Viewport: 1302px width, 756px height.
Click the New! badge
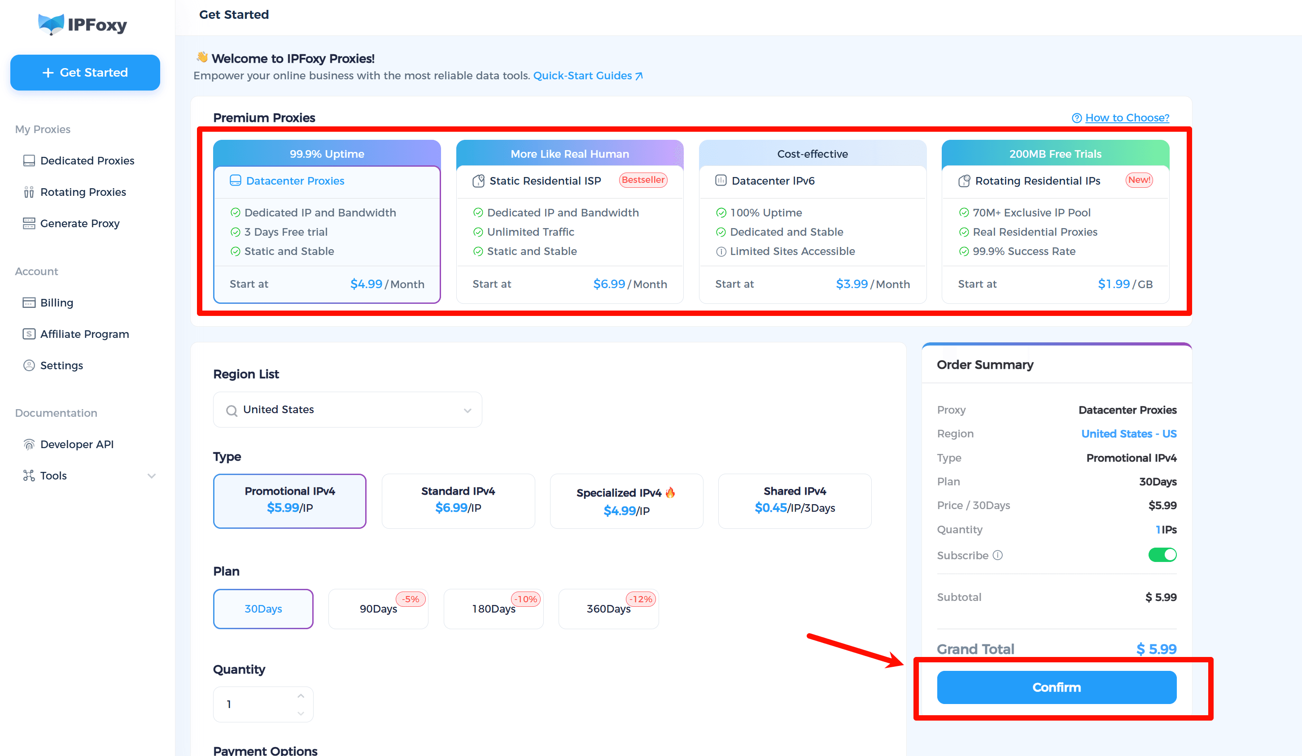click(1139, 180)
